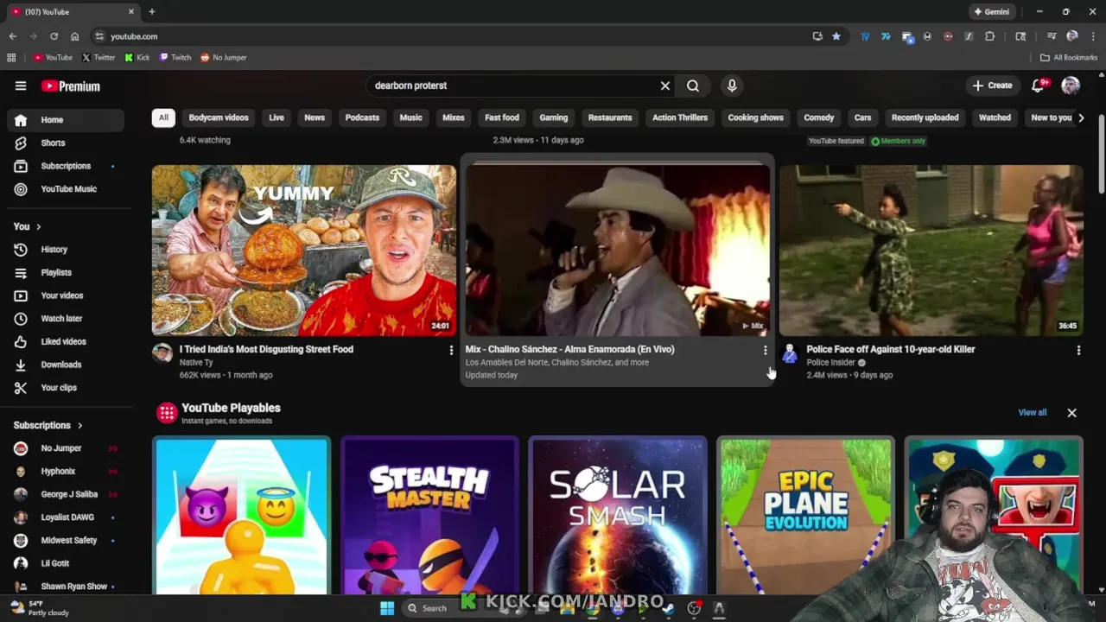Go to Home in sidebar
Screen dimensions: 1106x622
66,120
